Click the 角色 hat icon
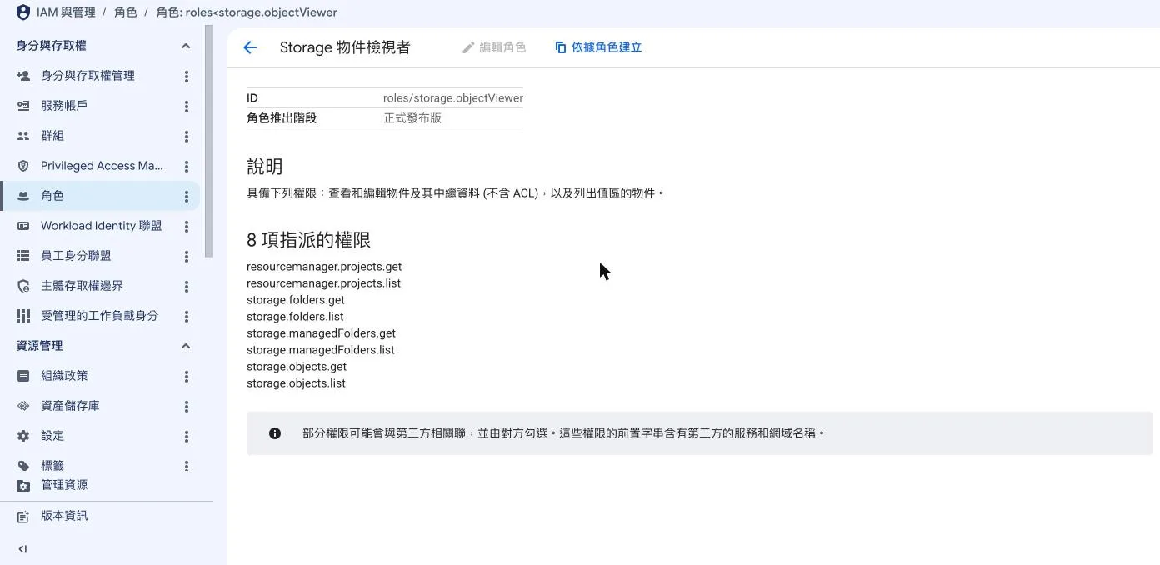 (23, 196)
